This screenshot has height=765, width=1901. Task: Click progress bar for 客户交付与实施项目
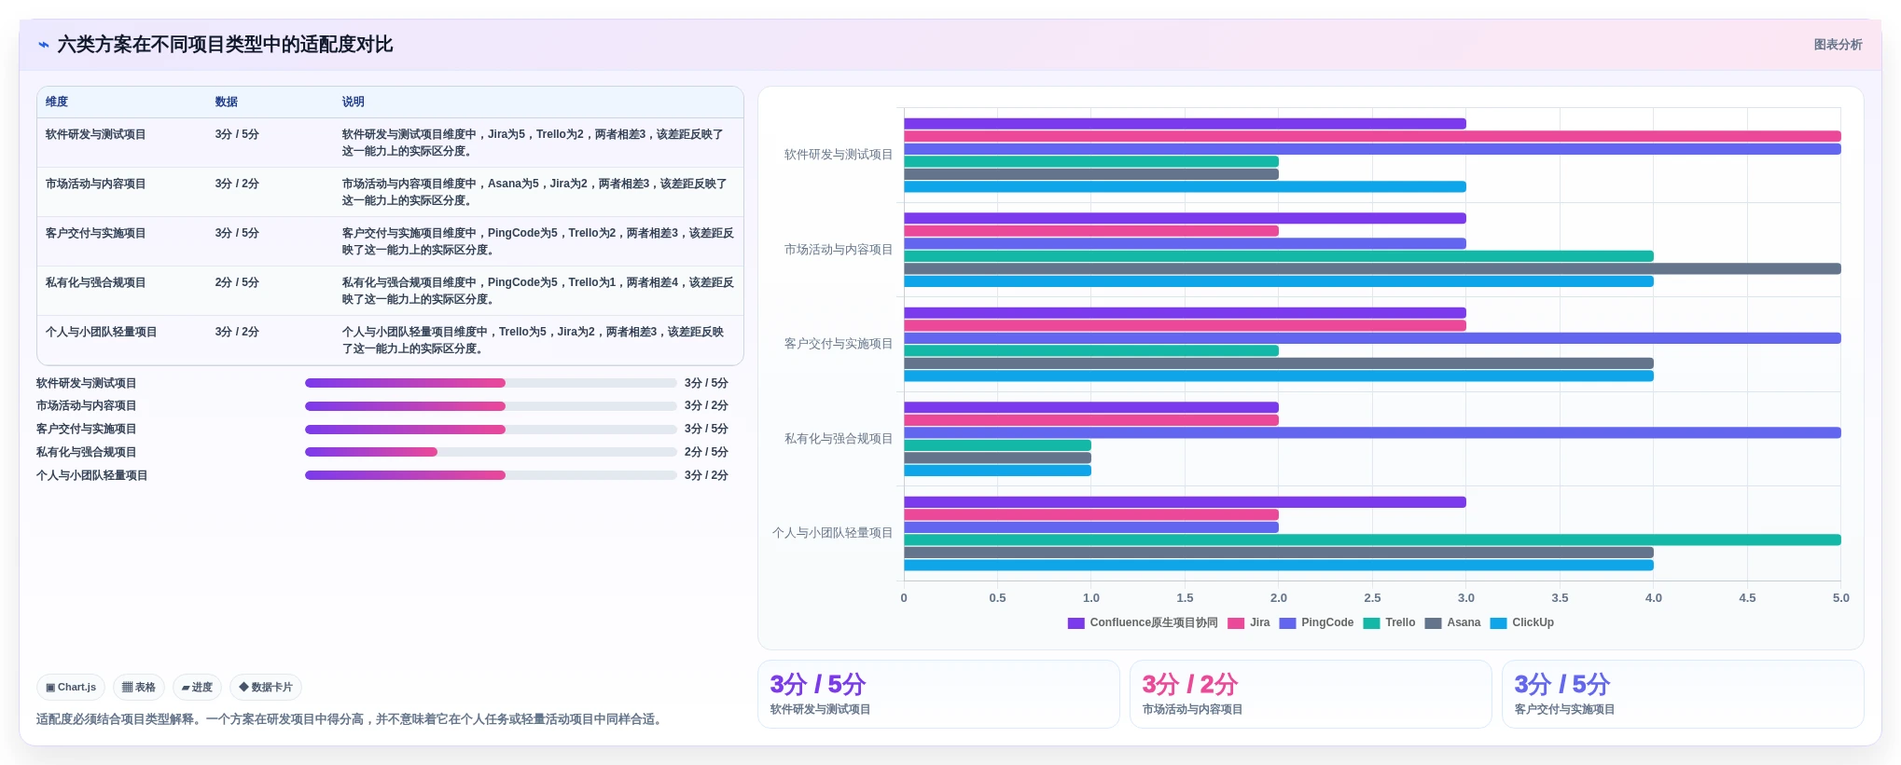click(491, 430)
